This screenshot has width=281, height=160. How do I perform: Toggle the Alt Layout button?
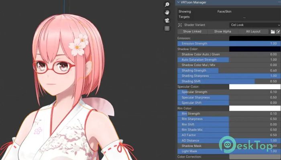click(x=253, y=32)
